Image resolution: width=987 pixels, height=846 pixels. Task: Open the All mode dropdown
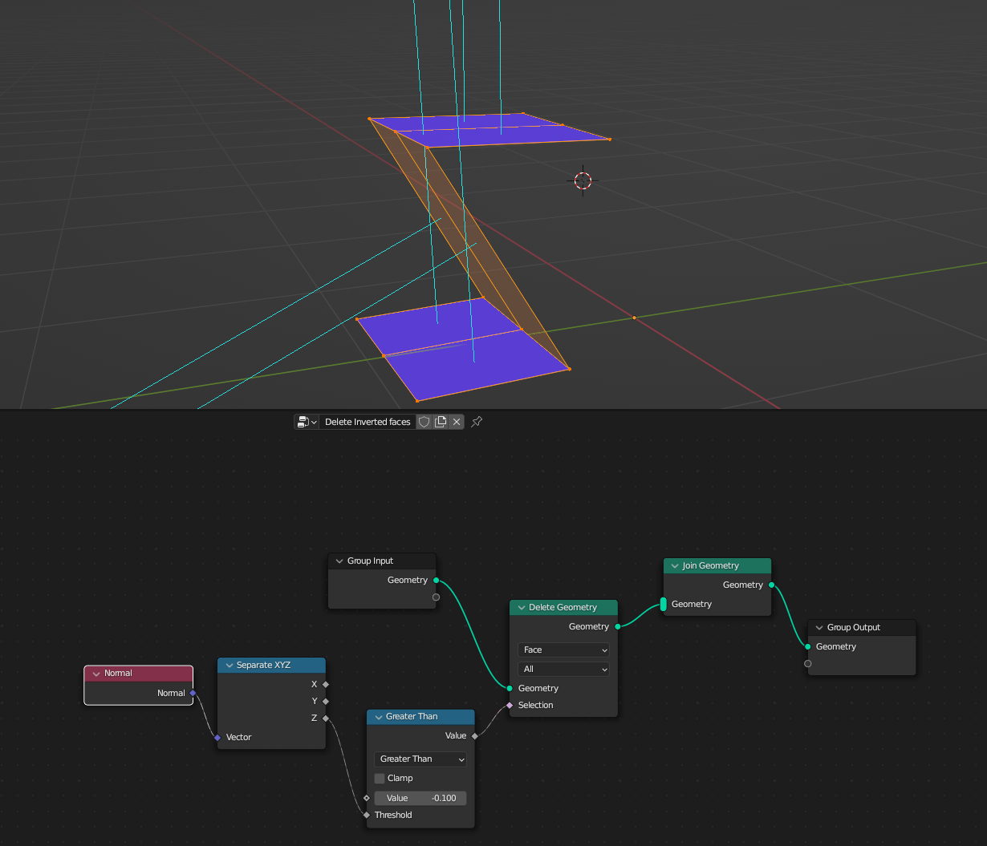pos(563,669)
